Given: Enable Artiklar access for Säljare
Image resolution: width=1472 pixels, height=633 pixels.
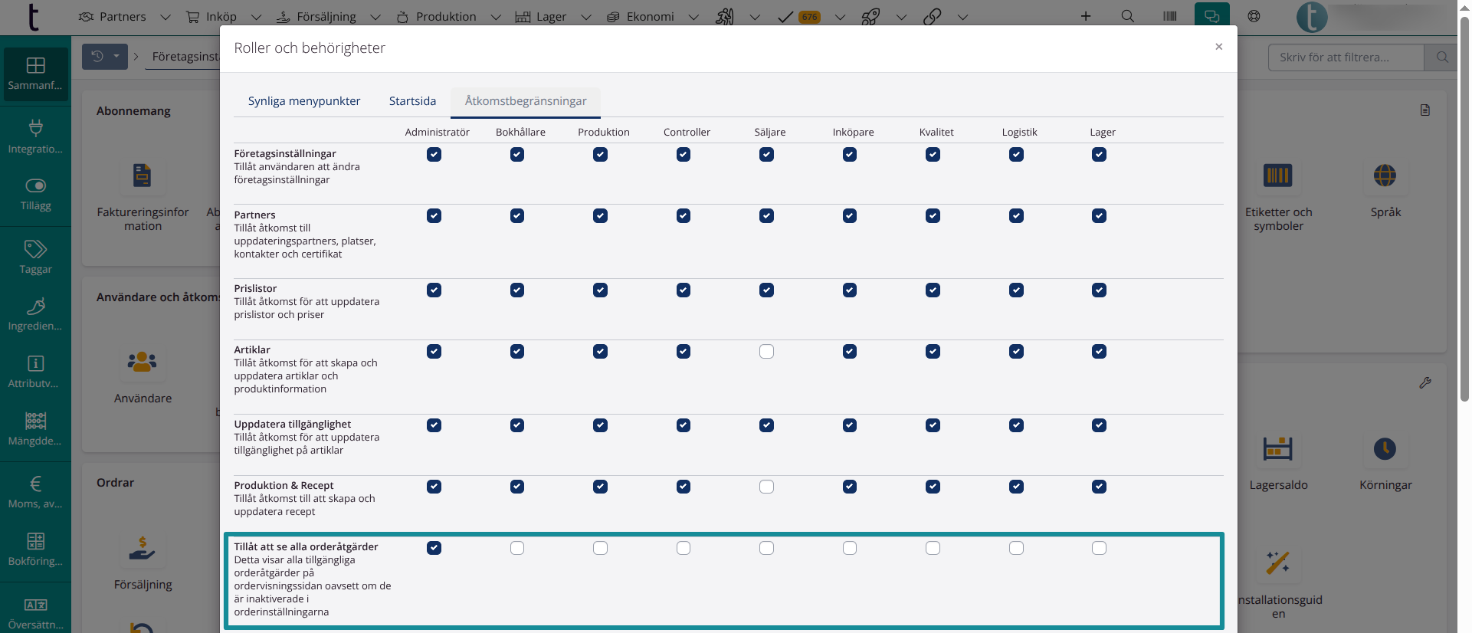Looking at the screenshot, I should coord(766,352).
